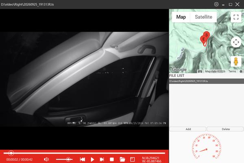Click the Quarry Rd label on map
This screenshot has width=244, height=163.
[x=181, y=54]
